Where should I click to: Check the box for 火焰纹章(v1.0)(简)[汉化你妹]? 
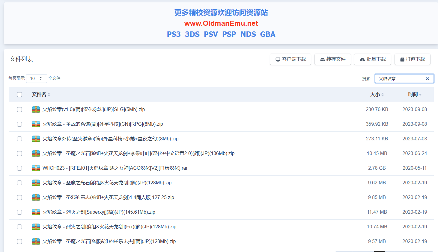19,110
